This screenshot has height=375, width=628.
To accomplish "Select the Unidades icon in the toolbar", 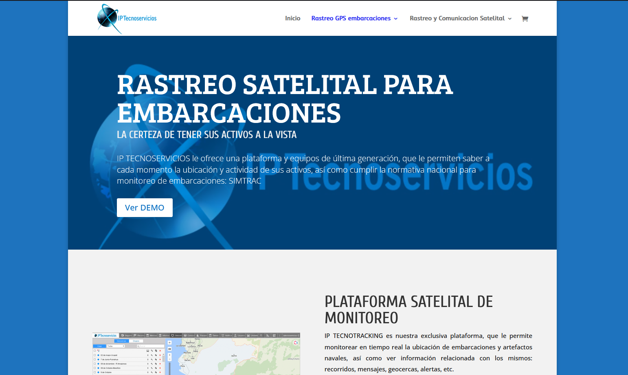I will [248, 336].
